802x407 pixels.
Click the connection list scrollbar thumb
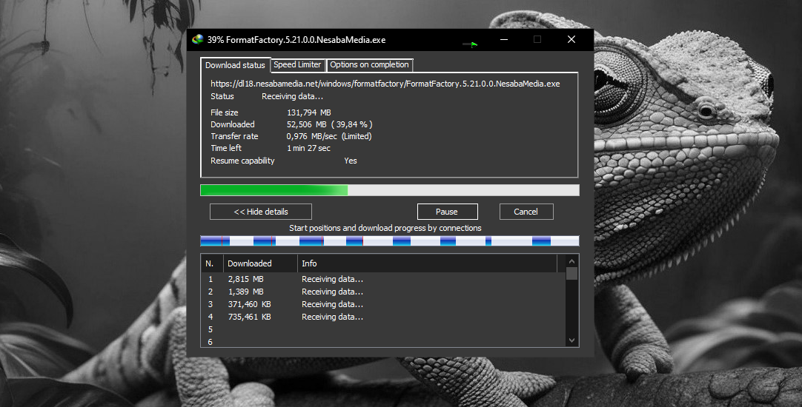pyautogui.click(x=571, y=273)
